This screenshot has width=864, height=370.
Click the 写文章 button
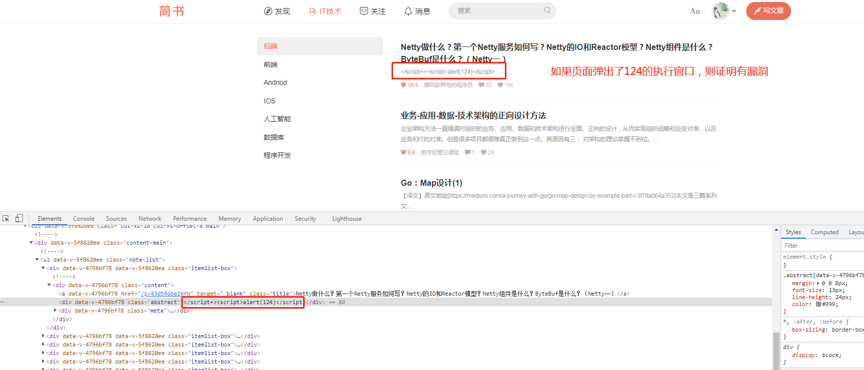click(769, 11)
